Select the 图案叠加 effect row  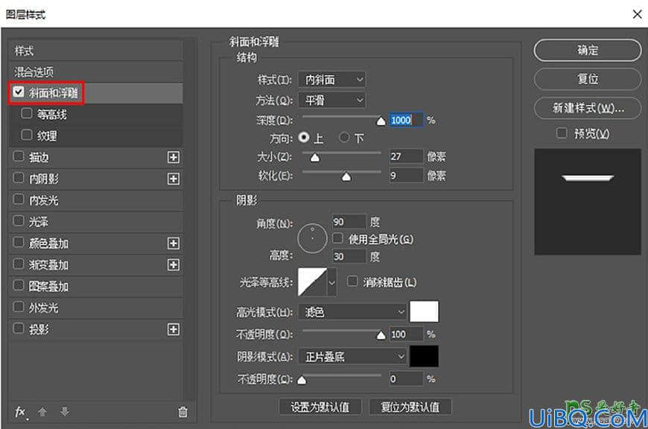(x=95, y=287)
